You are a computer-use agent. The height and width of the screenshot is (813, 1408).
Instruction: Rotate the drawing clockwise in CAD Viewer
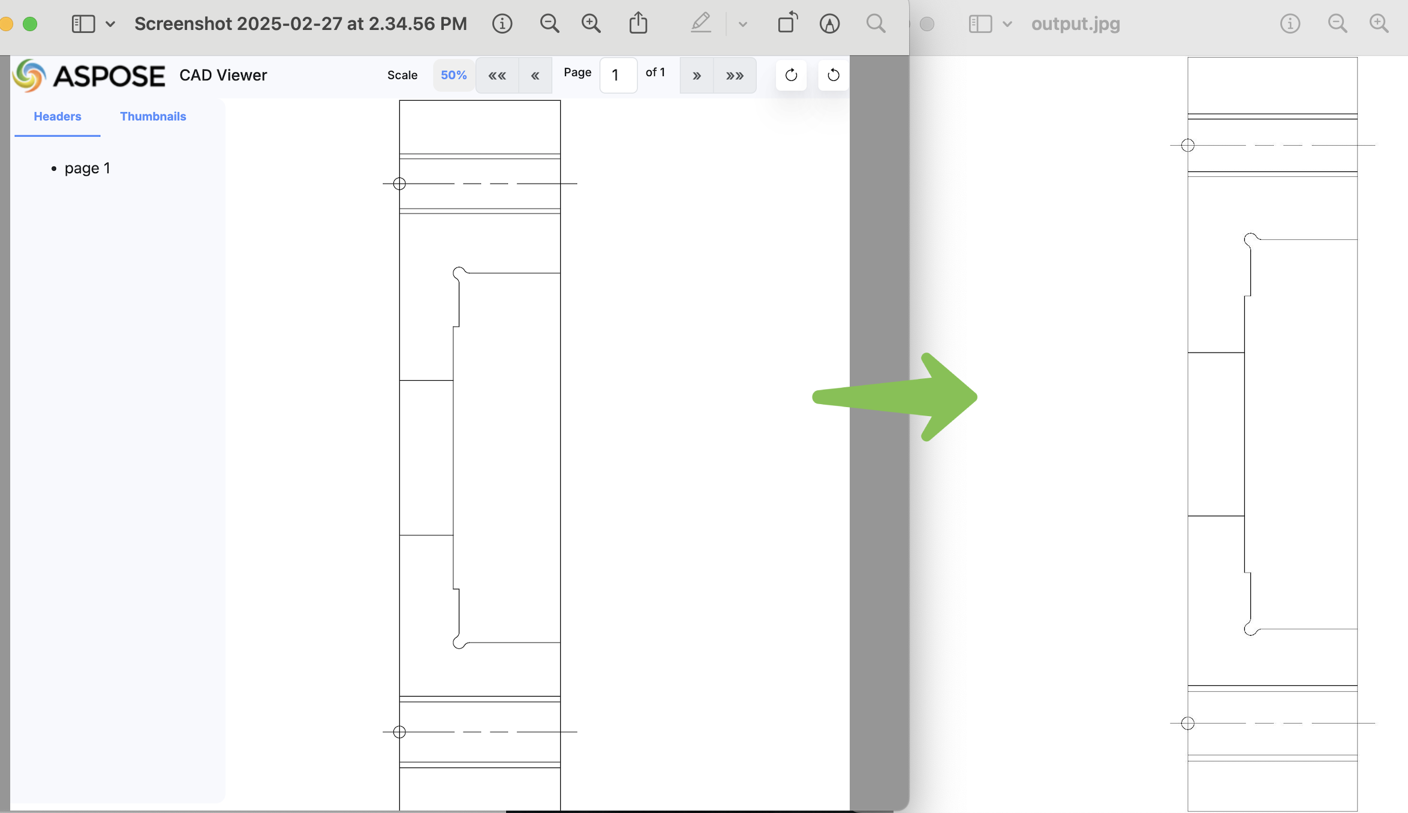[x=791, y=76]
